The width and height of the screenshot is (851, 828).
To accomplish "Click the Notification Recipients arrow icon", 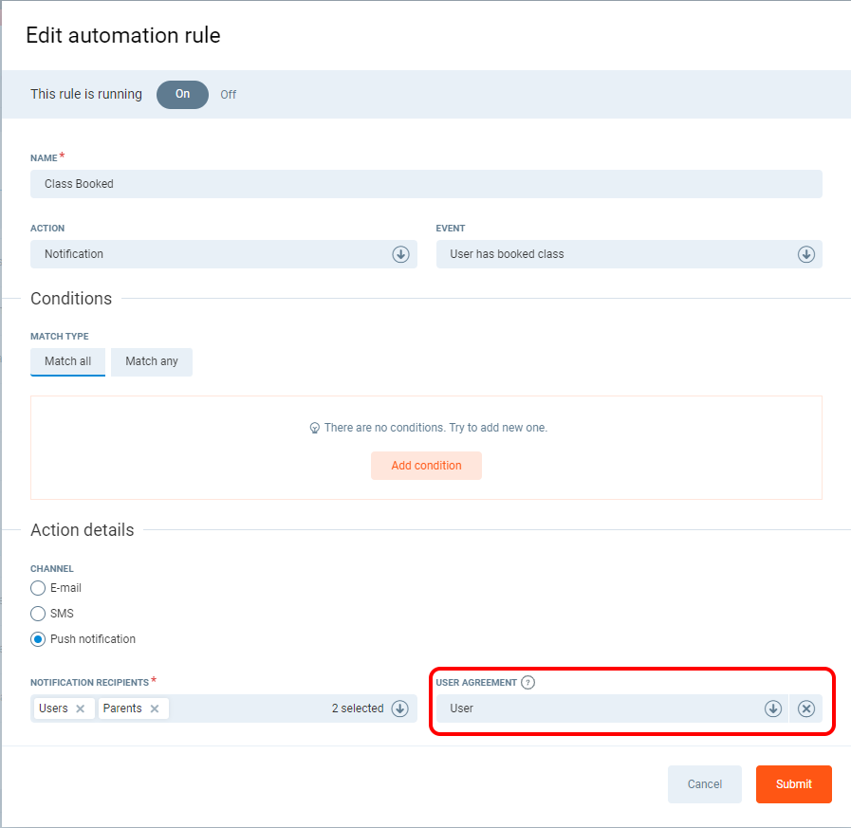I will click(x=400, y=708).
